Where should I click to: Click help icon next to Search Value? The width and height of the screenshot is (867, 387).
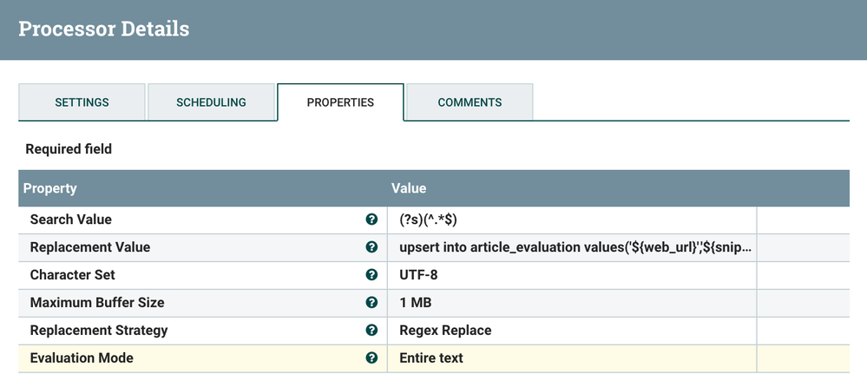[x=371, y=220]
